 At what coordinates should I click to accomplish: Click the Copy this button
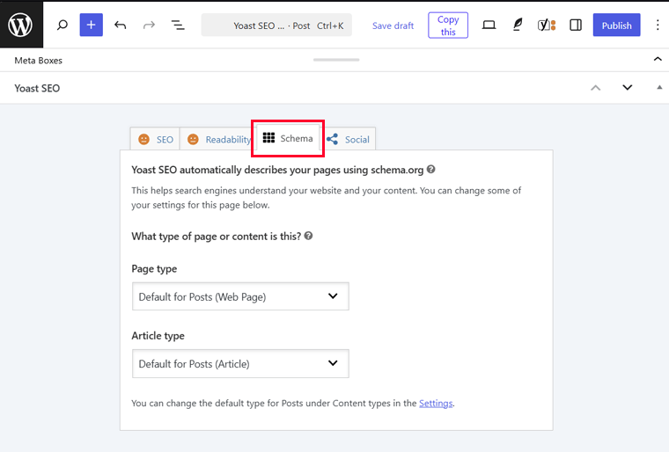pos(448,26)
